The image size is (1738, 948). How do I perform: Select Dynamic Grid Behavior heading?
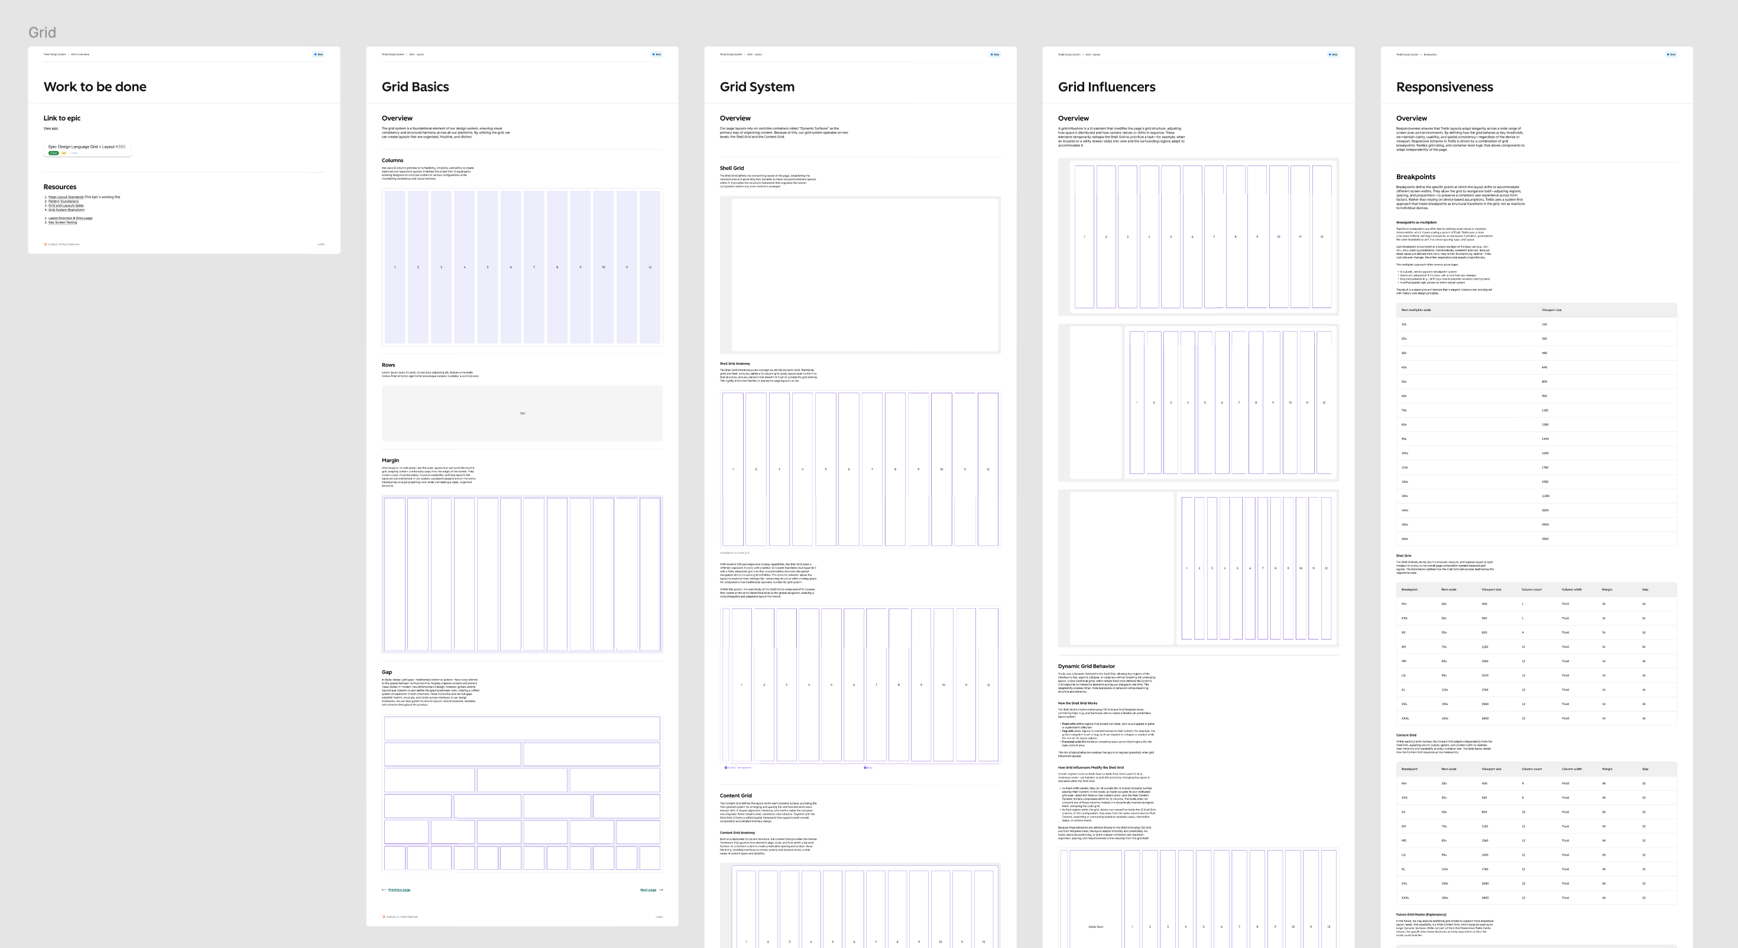pos(1087,666)
